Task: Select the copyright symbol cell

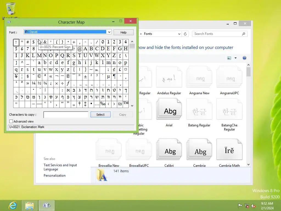Action: (x=39, y=76)
